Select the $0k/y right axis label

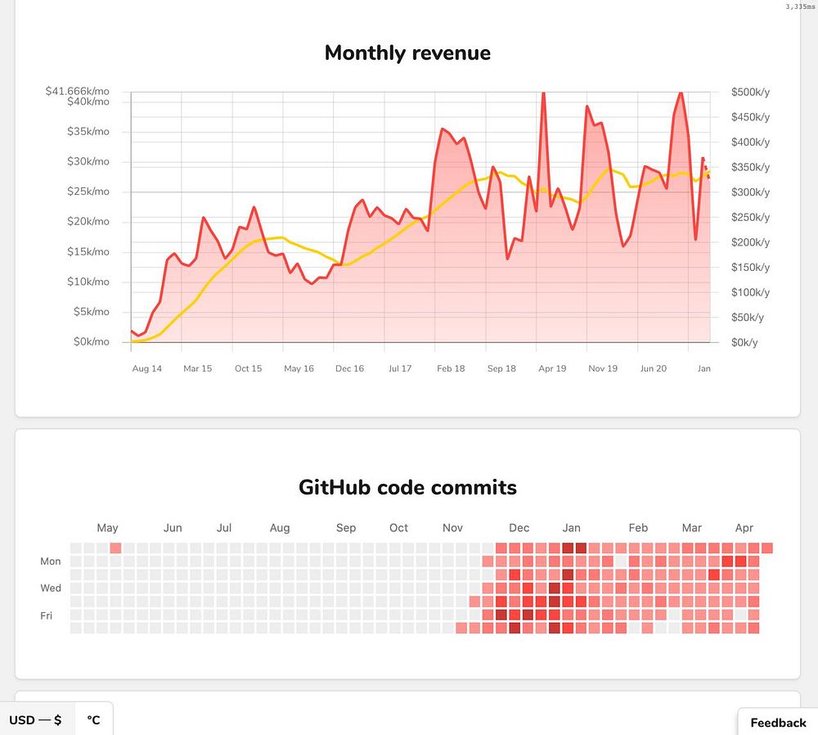pyautogui.click(x=744, y=342)
